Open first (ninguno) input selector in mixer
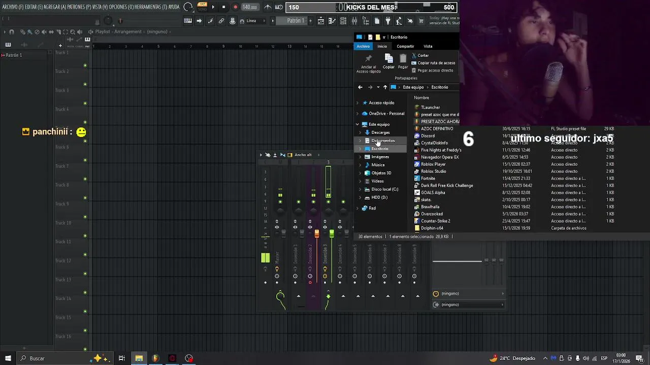The width and height of the screenshot is (650, 365). (x=468, y=294)
